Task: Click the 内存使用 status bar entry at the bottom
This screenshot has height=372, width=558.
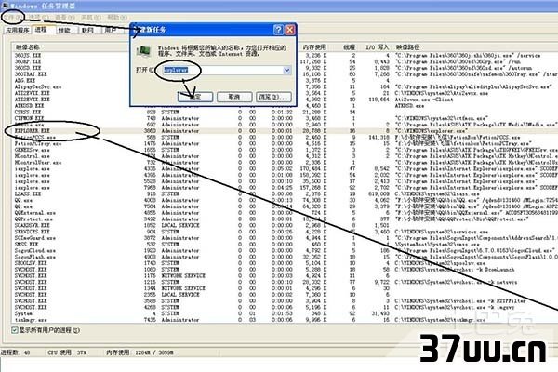Action: click(x=139, y=352)
